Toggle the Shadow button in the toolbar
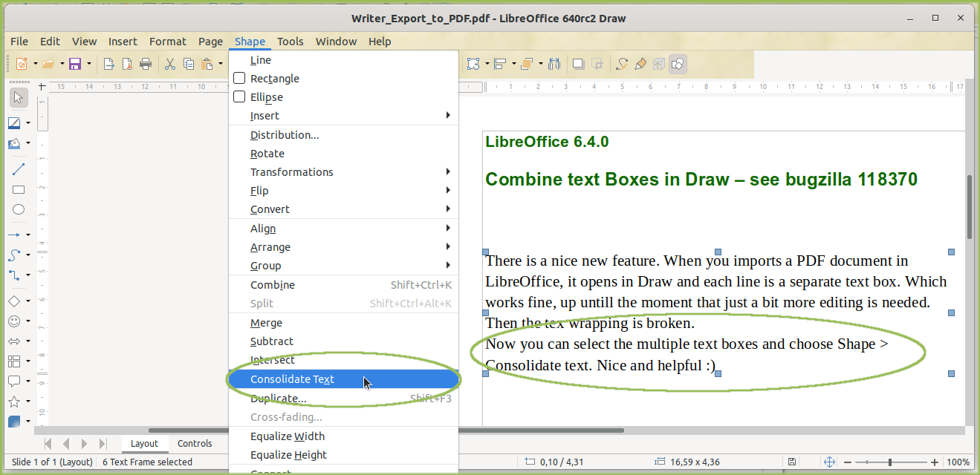Image resolution: width=980 pixels, height=475 pixels. 578,65
